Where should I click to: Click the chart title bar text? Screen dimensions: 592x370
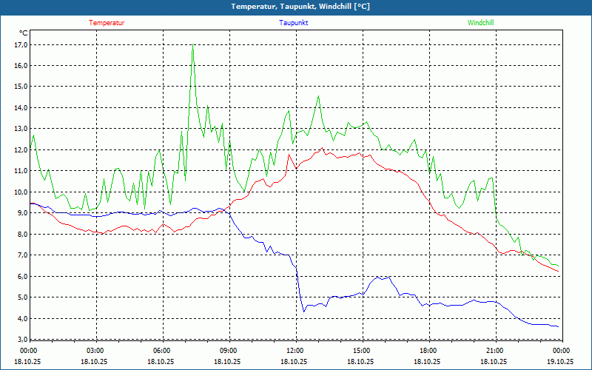(x=296, y=7)
